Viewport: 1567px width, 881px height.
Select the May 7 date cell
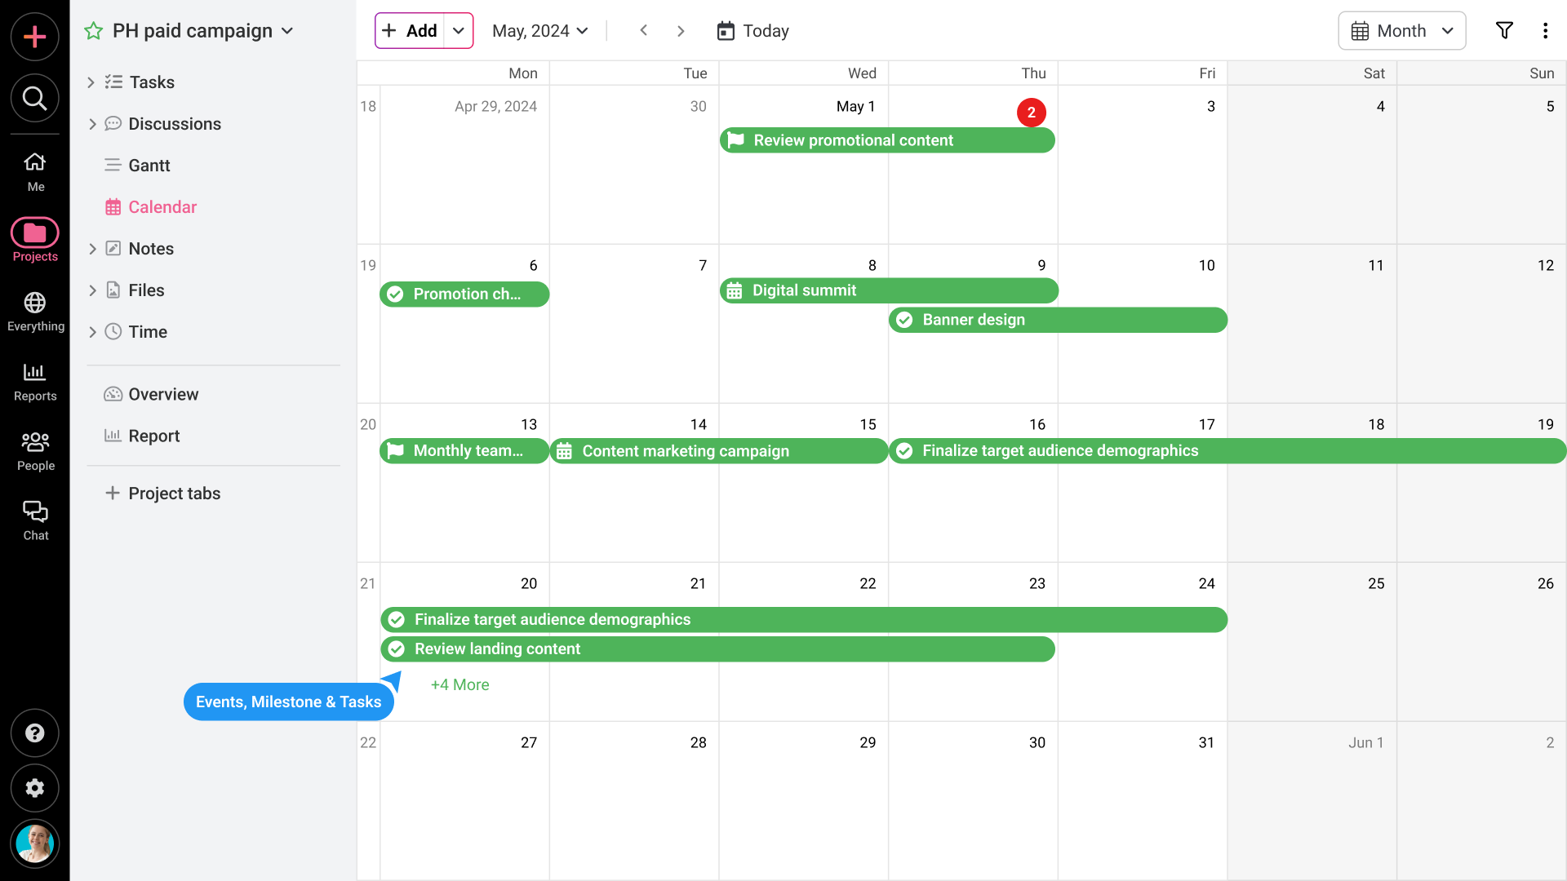coord(634,323)
